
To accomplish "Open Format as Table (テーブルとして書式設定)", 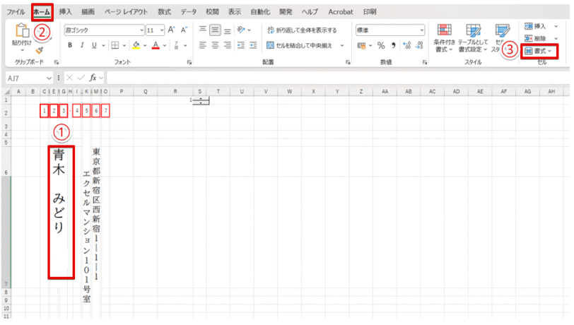I will coord(473,38).
